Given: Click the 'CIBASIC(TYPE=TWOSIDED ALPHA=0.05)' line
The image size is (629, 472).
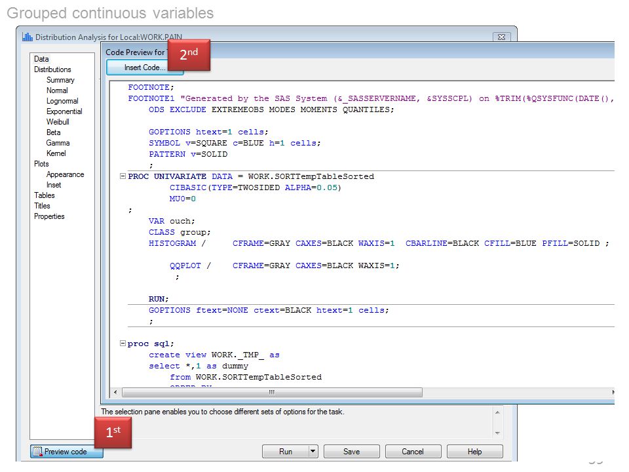Looking at the screenshot, I should tap(255, 187).
